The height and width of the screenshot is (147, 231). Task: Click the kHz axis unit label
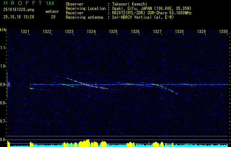pyautogui.click(x=3, y=30)
